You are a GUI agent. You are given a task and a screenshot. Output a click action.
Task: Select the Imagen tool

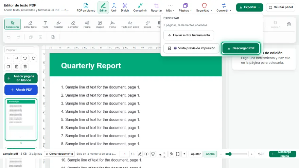pyautogui.click(x=100, y=24)
